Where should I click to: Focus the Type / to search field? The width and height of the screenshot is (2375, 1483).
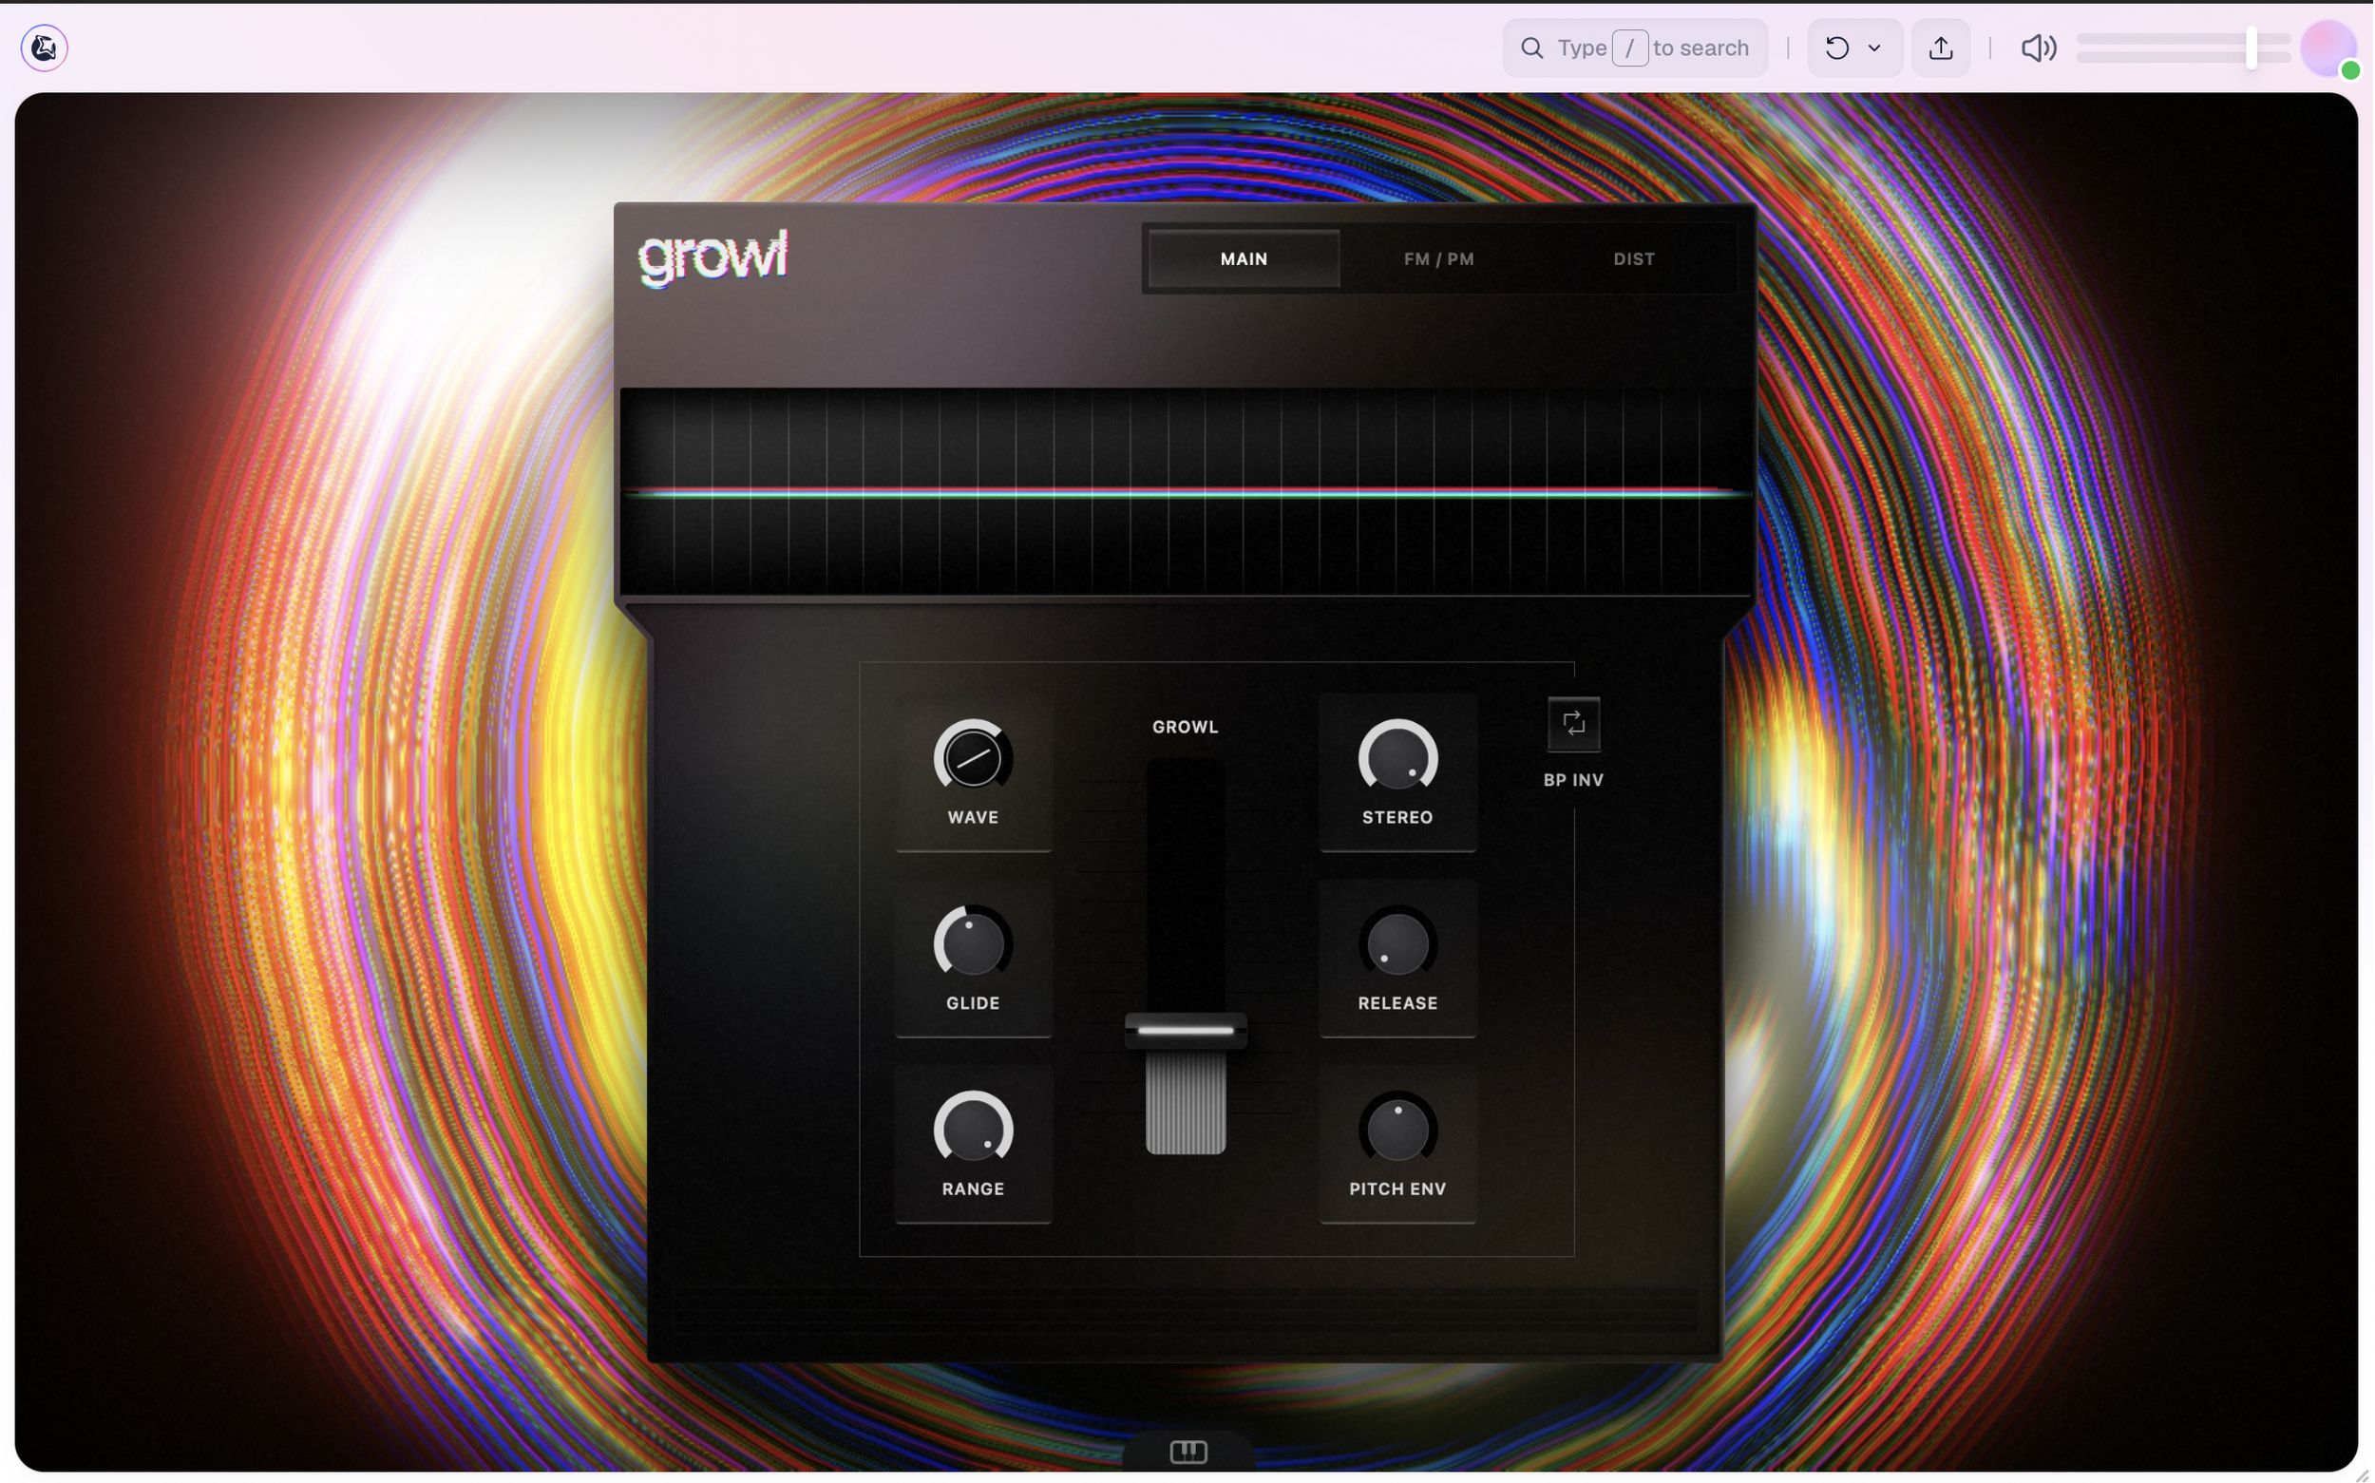point(1636,48)
